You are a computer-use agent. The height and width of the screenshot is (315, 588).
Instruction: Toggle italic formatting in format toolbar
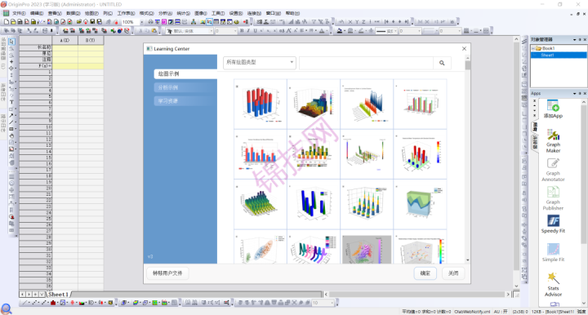click(x=248, y=31)
